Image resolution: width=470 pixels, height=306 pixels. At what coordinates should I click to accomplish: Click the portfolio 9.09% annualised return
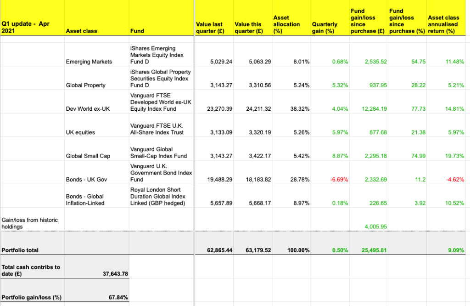tap(446, 243)
